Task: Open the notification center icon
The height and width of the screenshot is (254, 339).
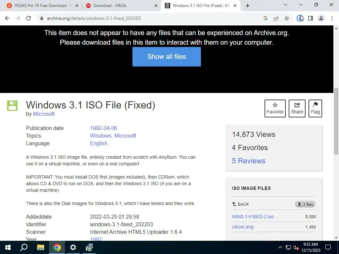Action: click(x=328, y=247)
